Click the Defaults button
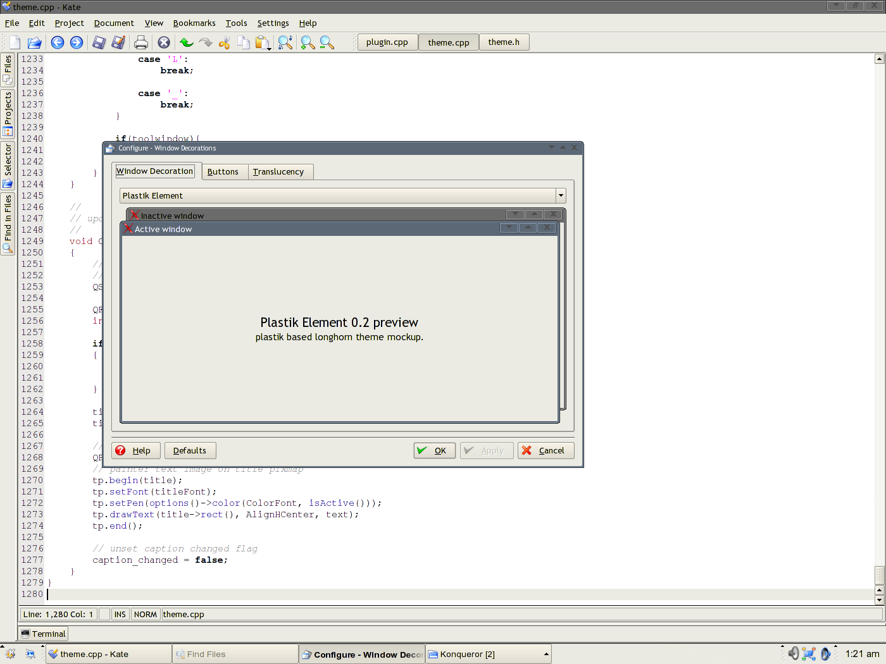This screenshot has width=886, height=664. 190,450
